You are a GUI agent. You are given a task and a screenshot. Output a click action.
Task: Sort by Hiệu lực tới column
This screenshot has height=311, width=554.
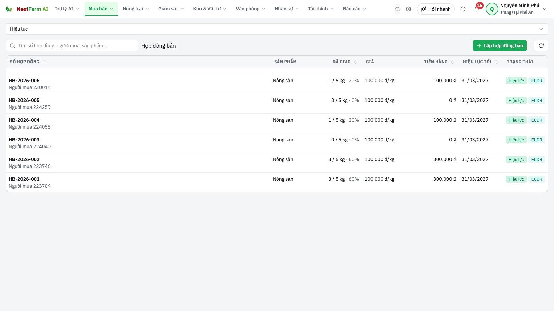480,62
